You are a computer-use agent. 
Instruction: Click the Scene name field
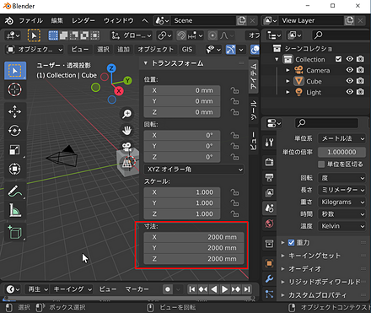click(x=203, y=21)
